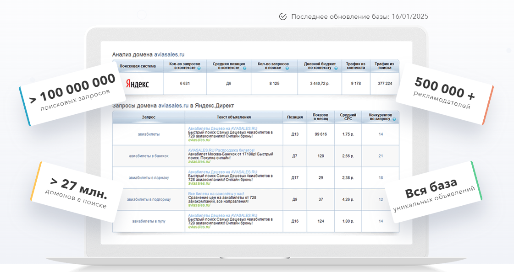The image size is (514, 272).
Task: Click help icon next to 'Конкурентов по запросу'
Action: click(394, 119)
